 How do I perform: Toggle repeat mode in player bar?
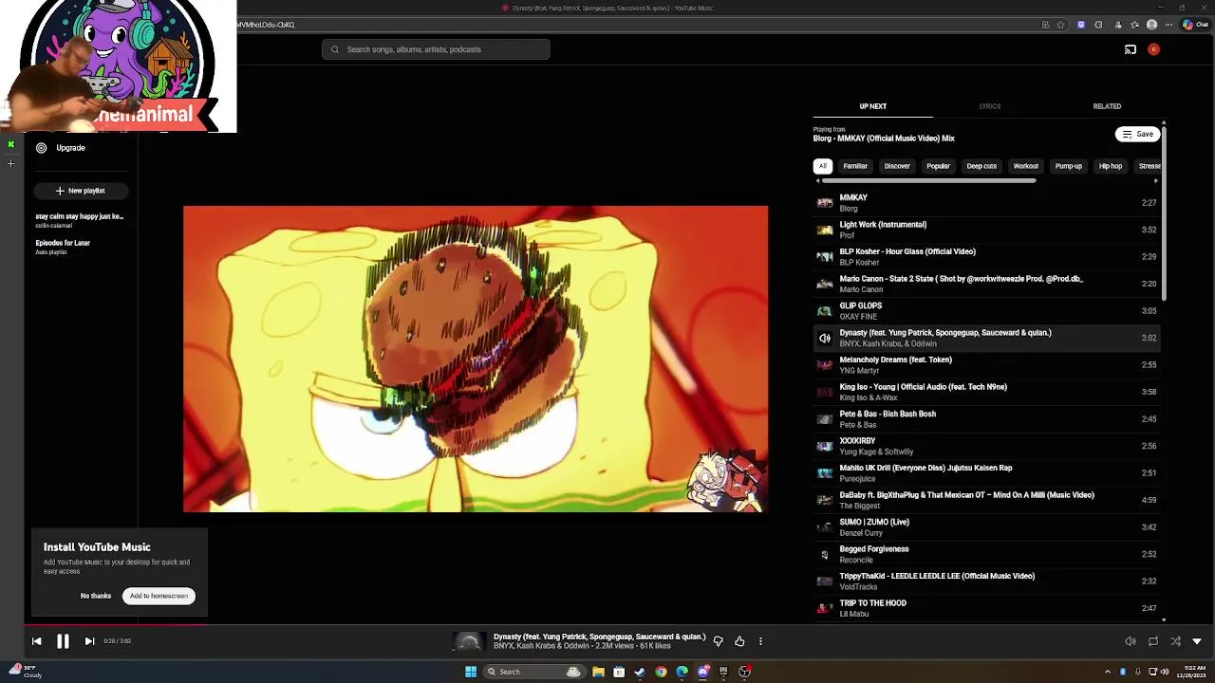[x=1152, y=641]
